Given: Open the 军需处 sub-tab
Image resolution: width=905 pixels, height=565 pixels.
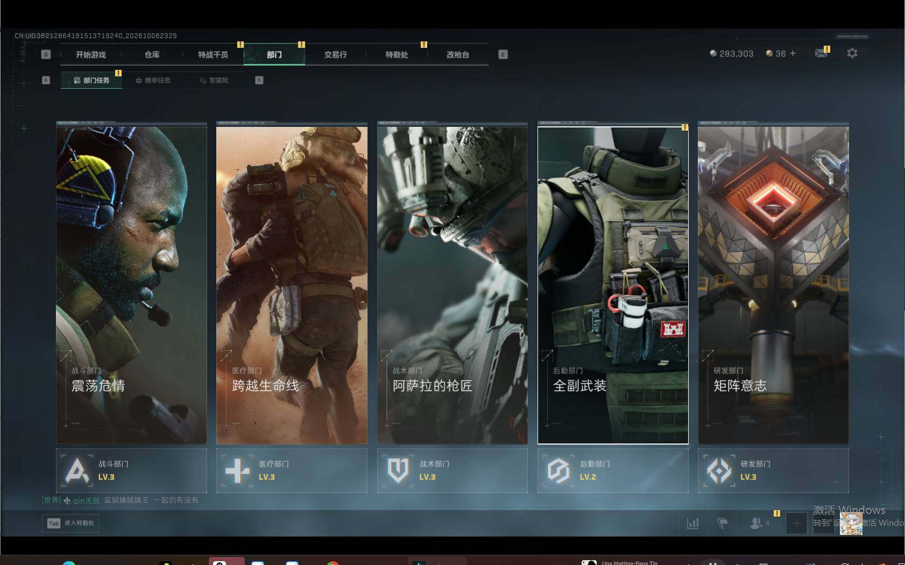Looking at the screenshot, I should coord(214,80).
